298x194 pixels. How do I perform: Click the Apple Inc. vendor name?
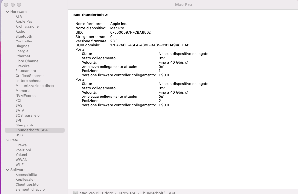click(x=119, y=24)
